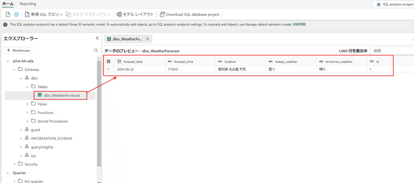Download SQL database project
This screenshot has height=183, width=414.
(x=189, y=14)
